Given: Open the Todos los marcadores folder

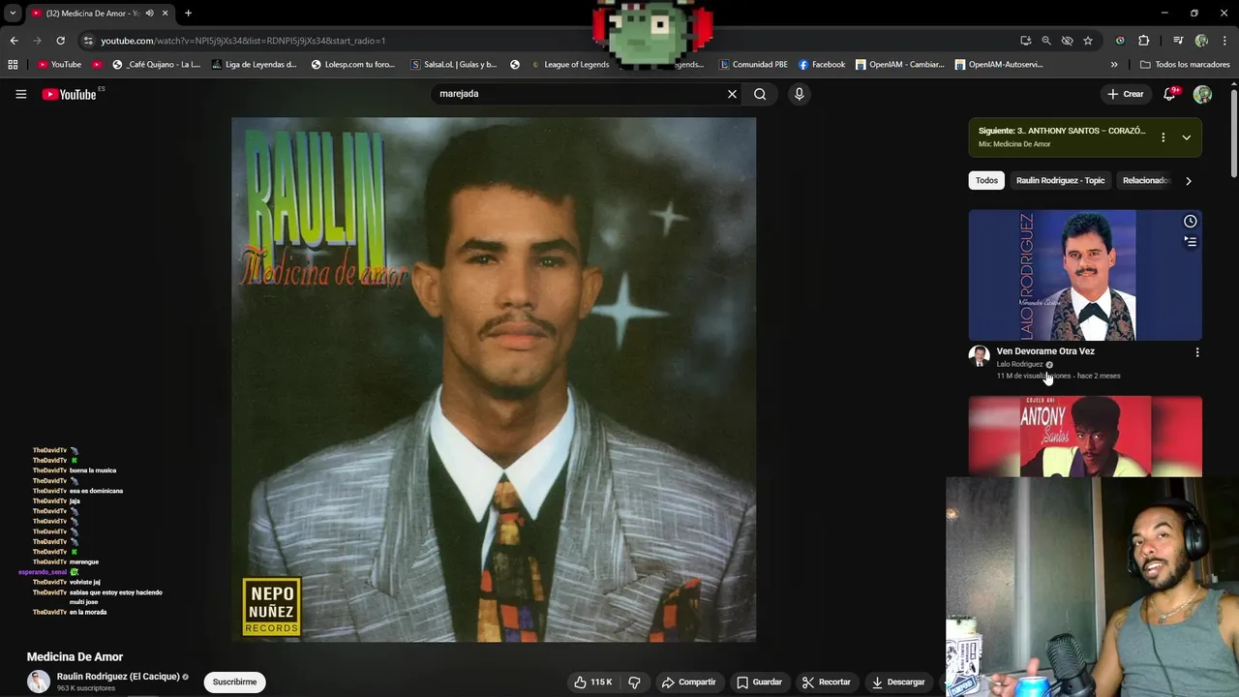Looking at the screenshot, I should tap(1185, 65).
